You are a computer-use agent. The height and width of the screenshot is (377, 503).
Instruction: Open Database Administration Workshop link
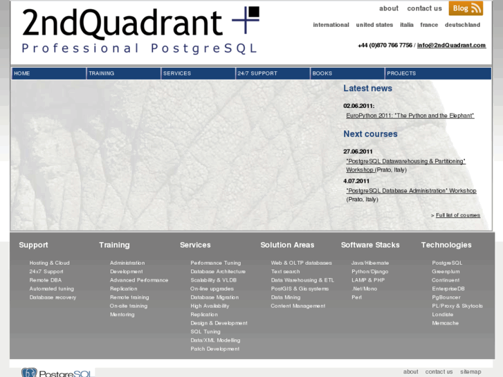[x=411, y=191]
